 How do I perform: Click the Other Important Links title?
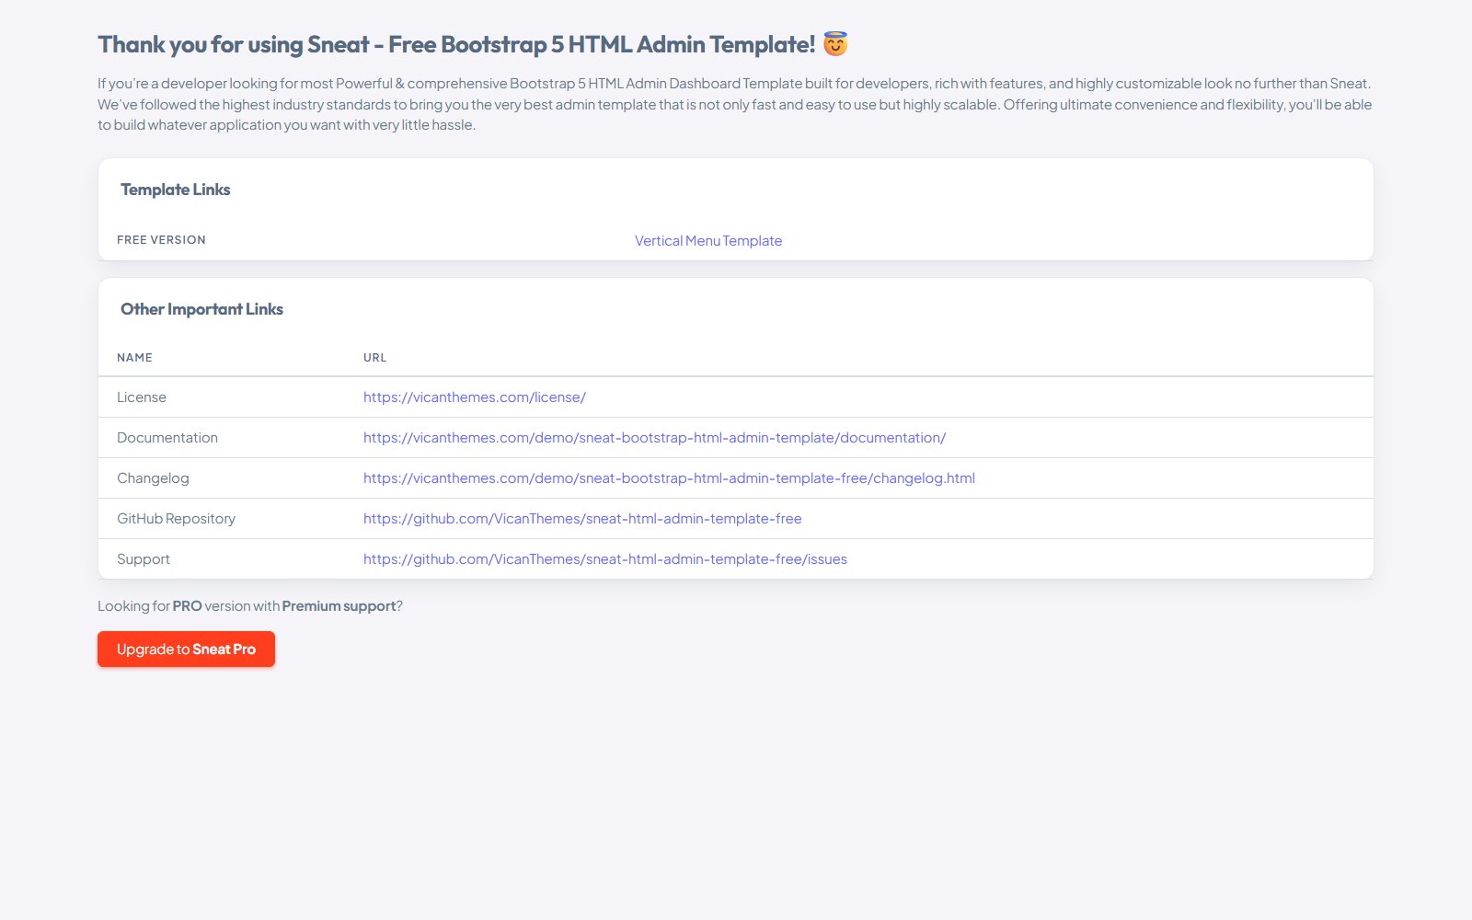[x=201, y=309]
